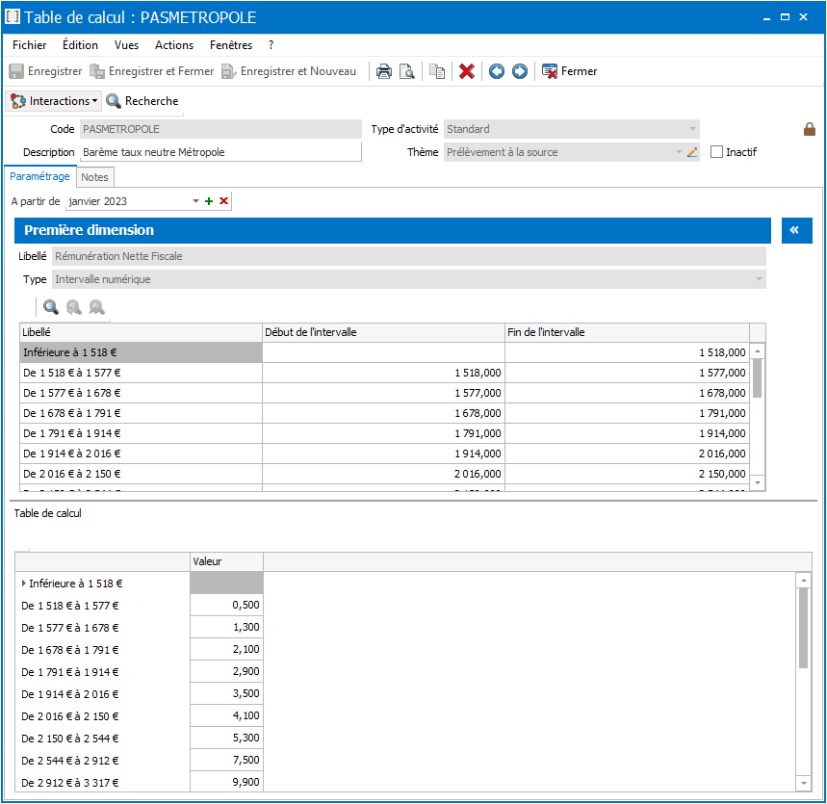
Task: Click end cell 1 518,000
Action: (627, 352)
